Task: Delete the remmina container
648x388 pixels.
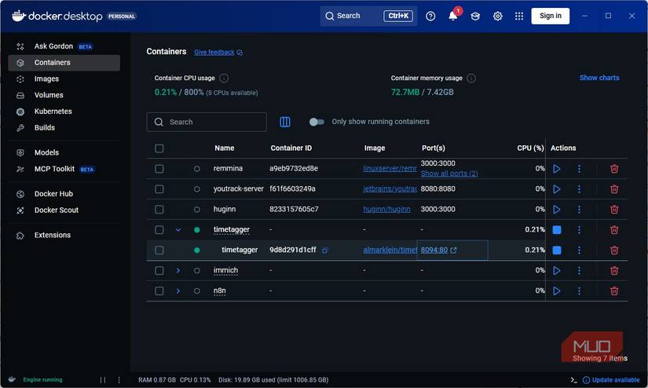Action: coord(614,169)
